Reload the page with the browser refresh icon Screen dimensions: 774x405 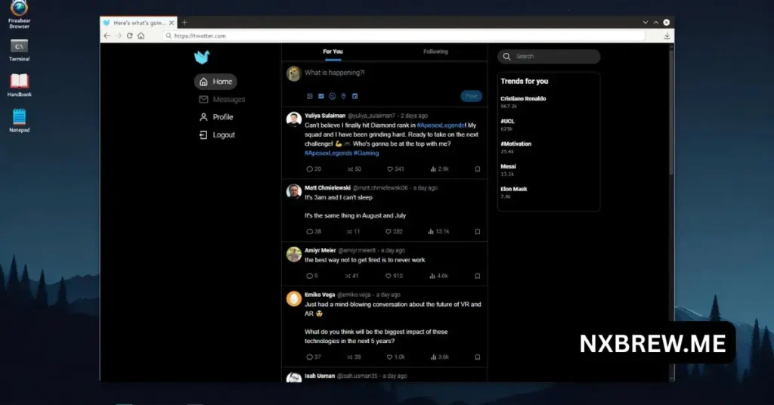click(x=130, y=36)
